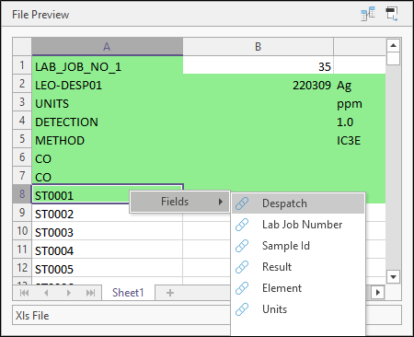The height and width of the screenshot is (337, 414).
Task: Expand the Fields submenu arrow
Action: click(221, 202)
